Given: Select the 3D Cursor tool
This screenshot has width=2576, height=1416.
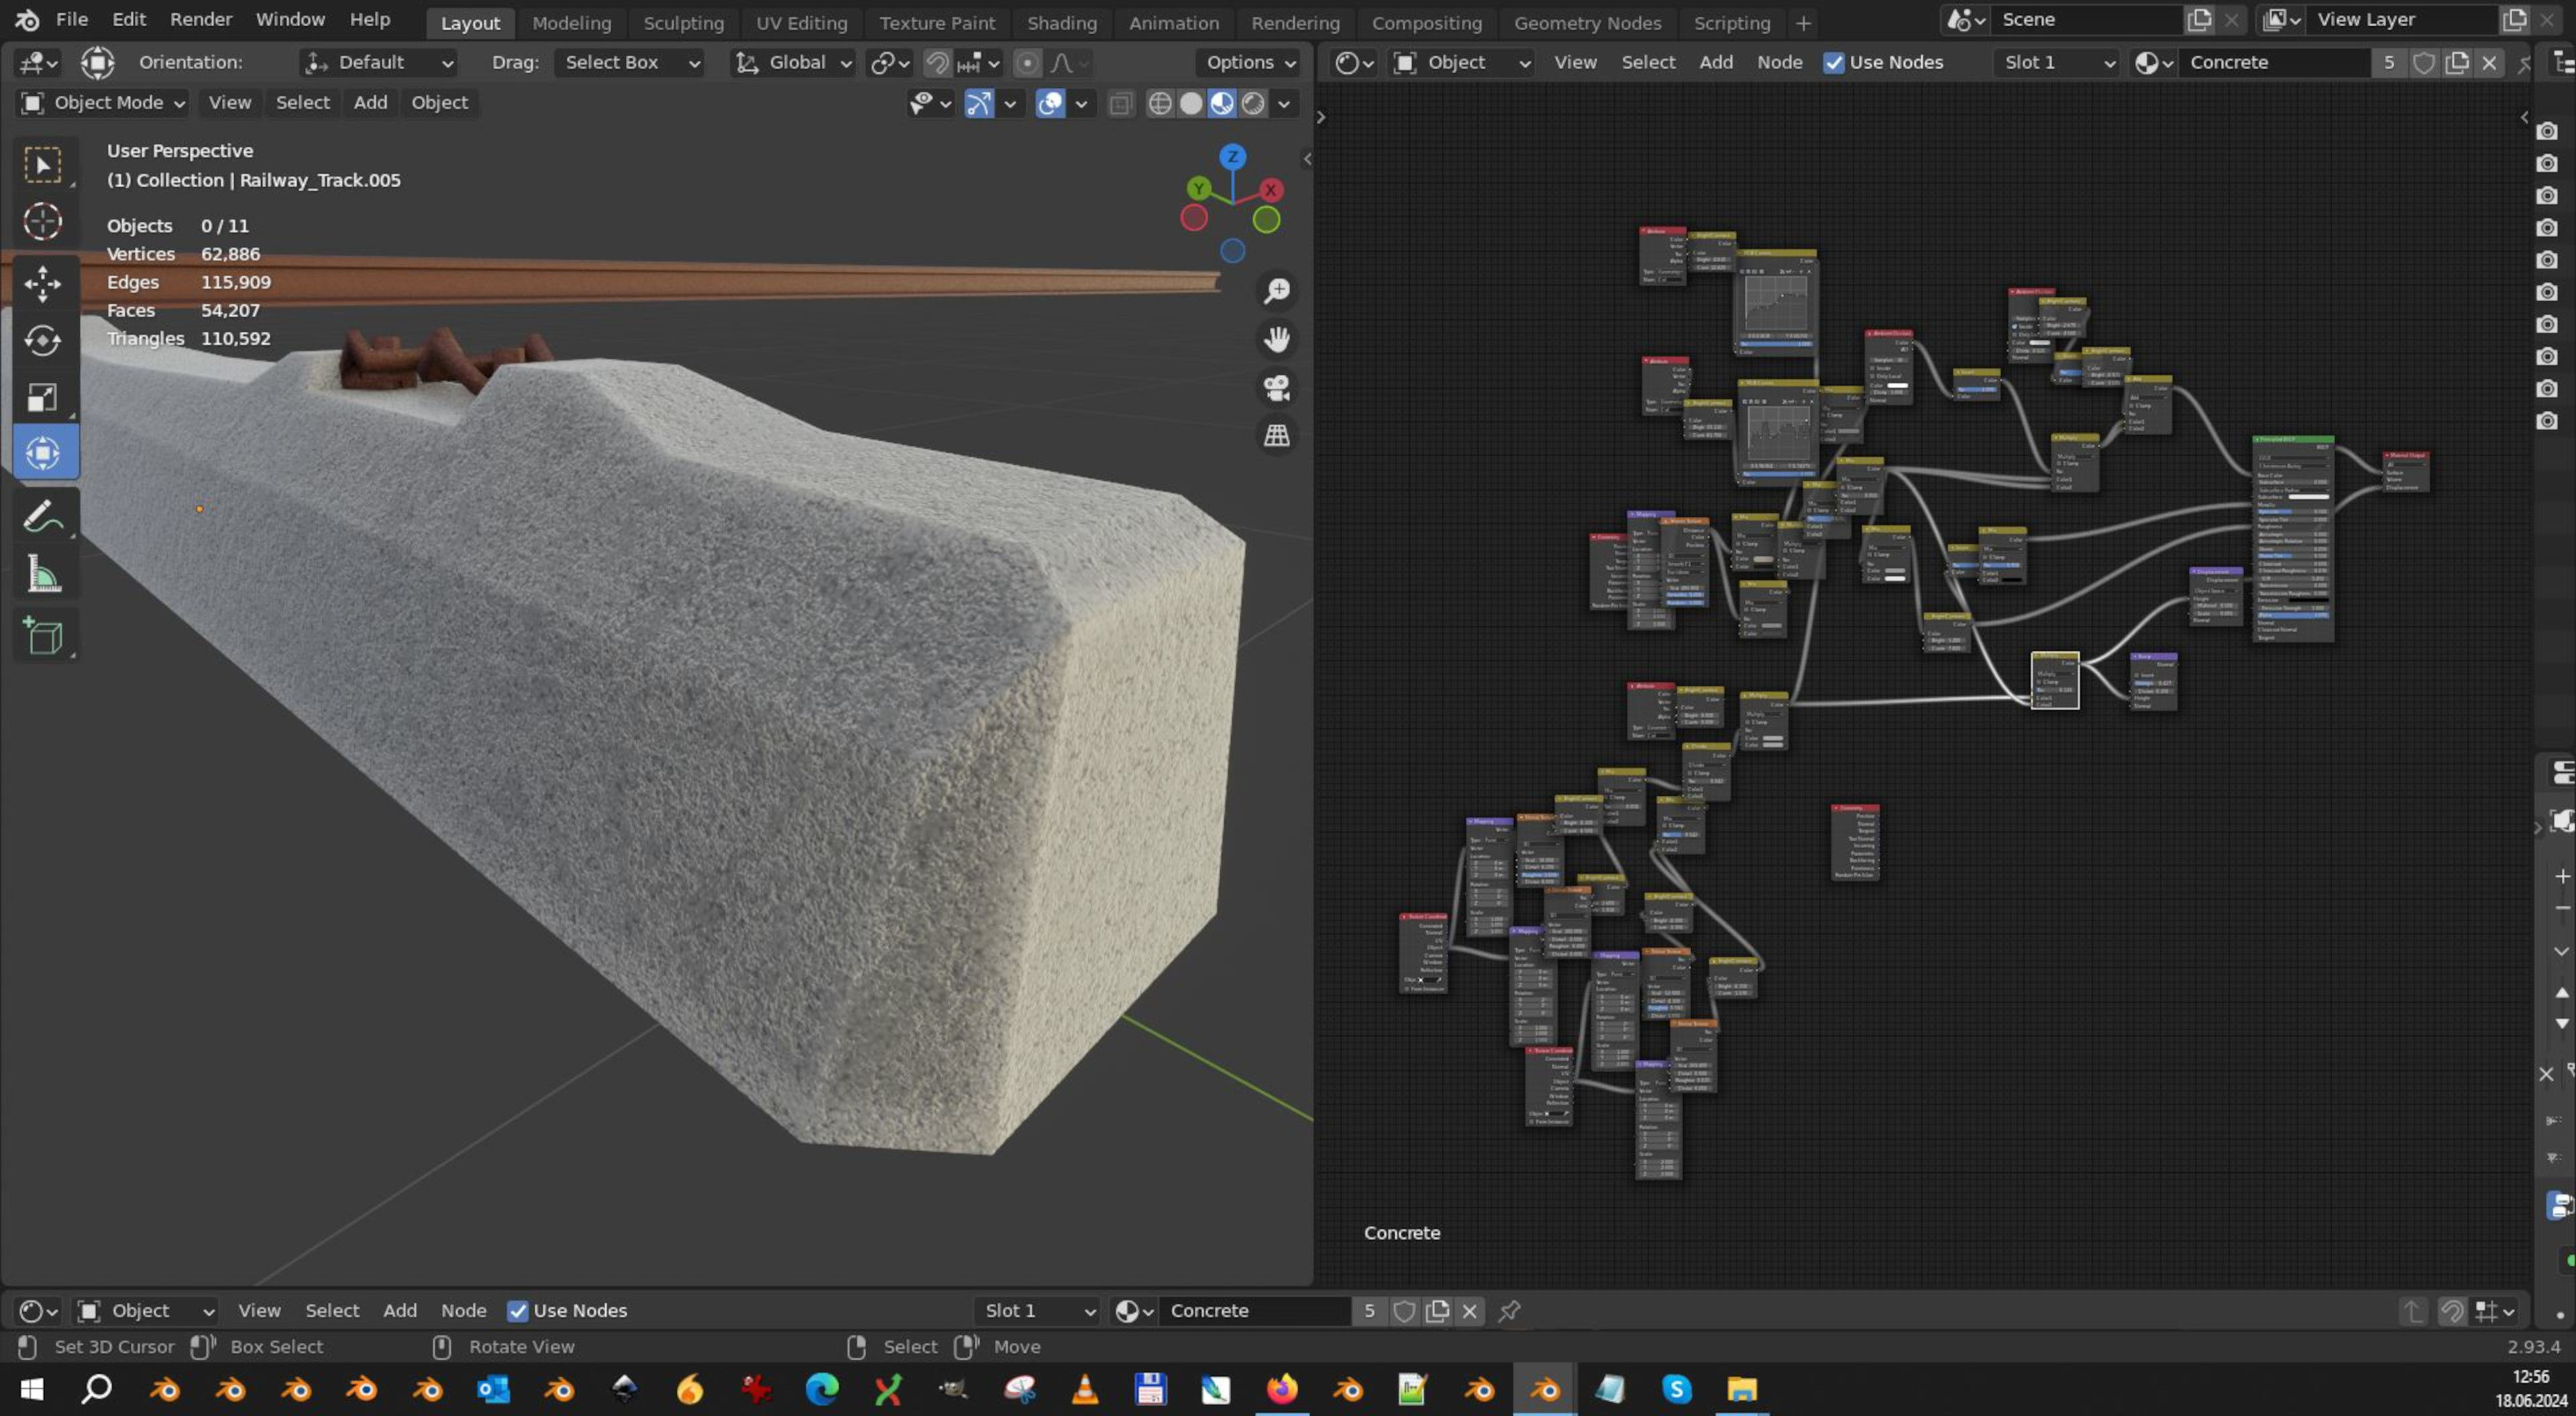Looking at the screenshot, I should pyautogui.click(x=42, y=221).
